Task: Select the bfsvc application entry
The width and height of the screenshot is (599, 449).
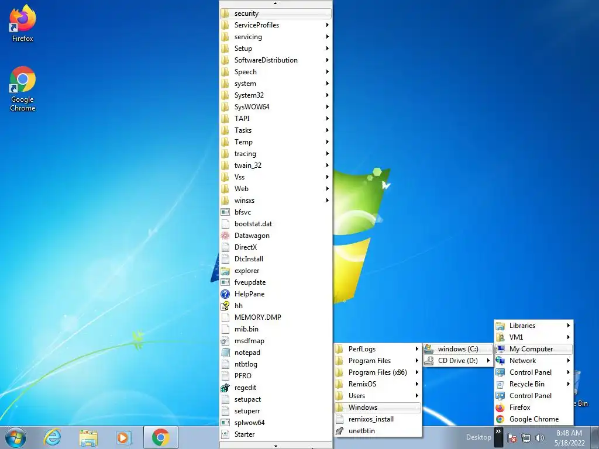Action: pos(276,212)
